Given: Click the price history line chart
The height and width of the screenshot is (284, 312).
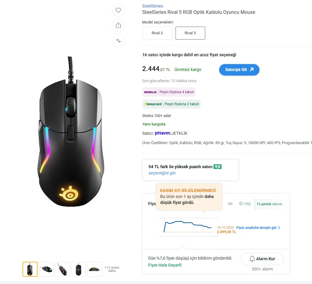Looking at the screenshot, I should point(189,227).
